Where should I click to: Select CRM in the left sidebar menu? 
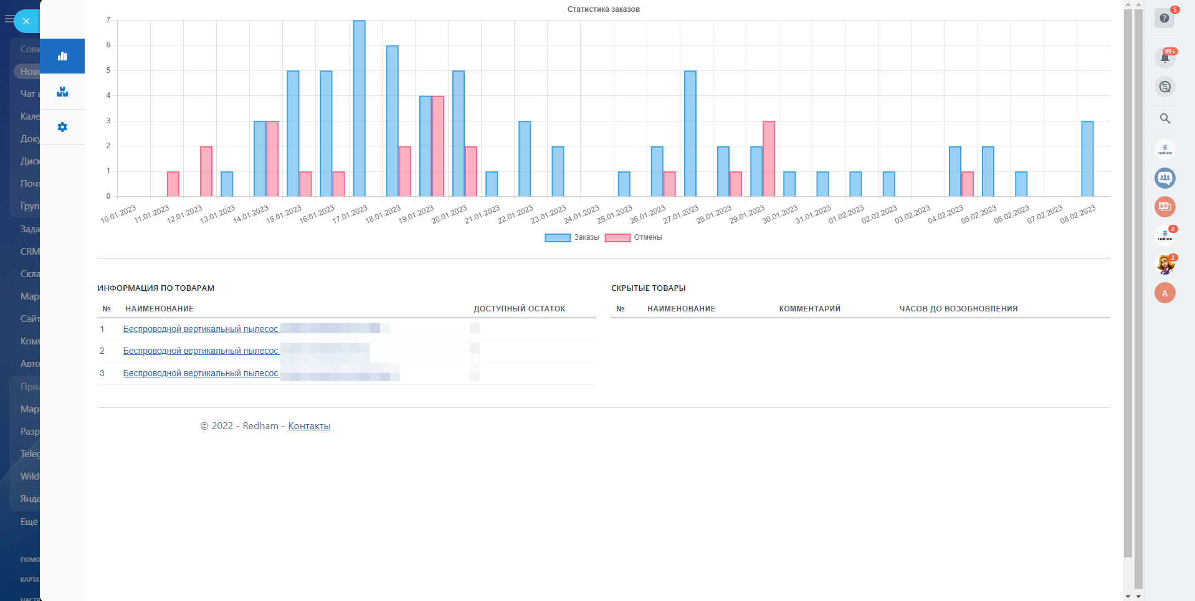pyautogui.click(x=29, y=252)
